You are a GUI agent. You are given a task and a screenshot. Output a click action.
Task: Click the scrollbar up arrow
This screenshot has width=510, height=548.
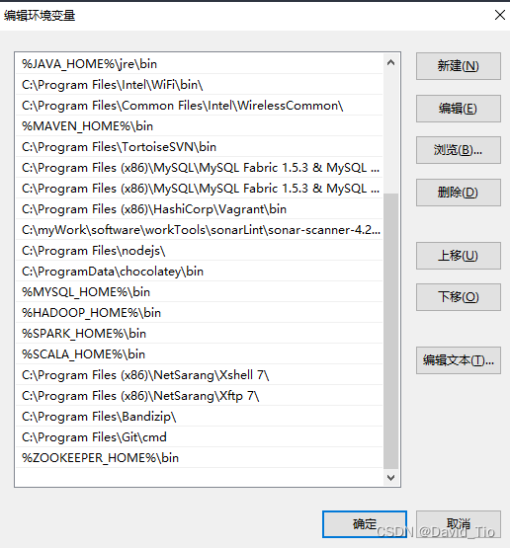[390, 63]
